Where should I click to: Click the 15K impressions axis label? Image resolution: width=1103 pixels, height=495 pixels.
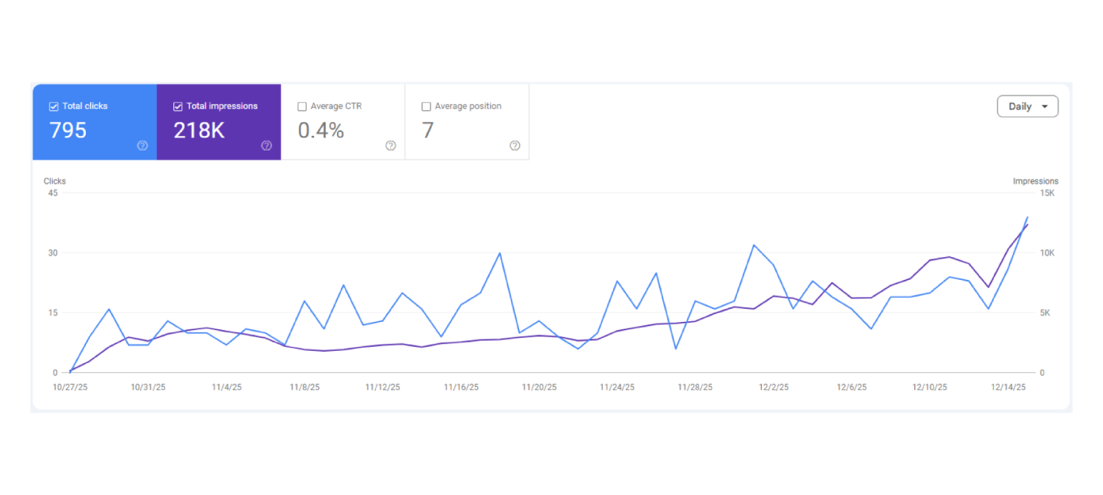(1047, 193)
